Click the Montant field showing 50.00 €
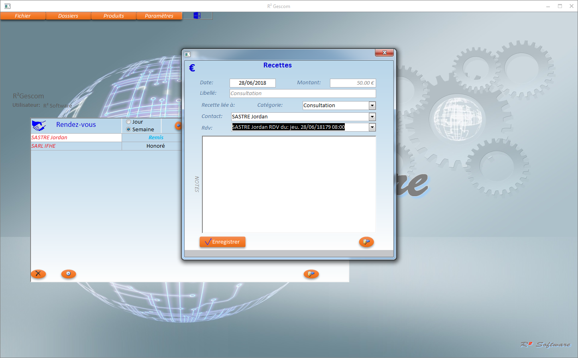This screenshot has height=358, width=578. pos(353,83)
